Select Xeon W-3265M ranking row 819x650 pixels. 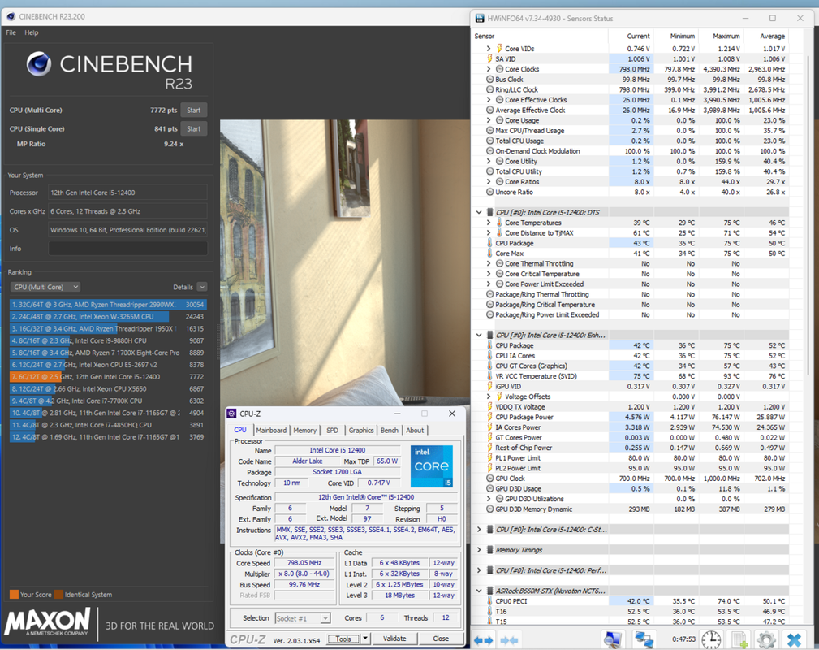coord(108,316)
